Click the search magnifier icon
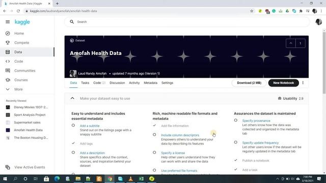 pyautogui.click(x=72, y=22)
